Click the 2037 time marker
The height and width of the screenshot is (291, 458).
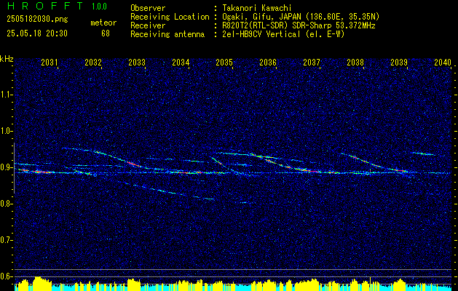tap(312, 62)
